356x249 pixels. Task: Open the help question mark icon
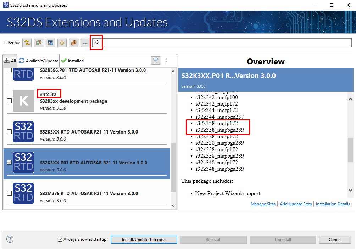tap(10, 239)
